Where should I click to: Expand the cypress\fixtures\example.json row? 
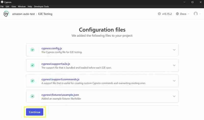click(174, 96)
